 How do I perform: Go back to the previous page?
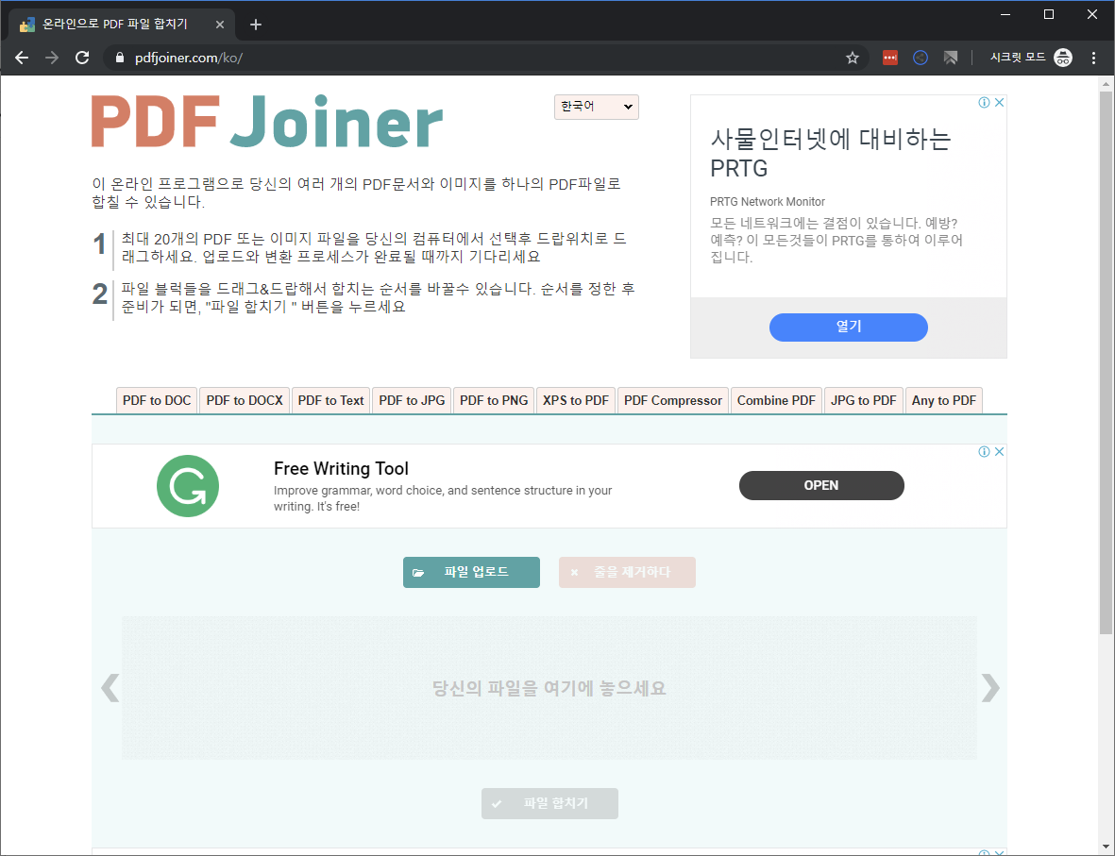(22, 59)
